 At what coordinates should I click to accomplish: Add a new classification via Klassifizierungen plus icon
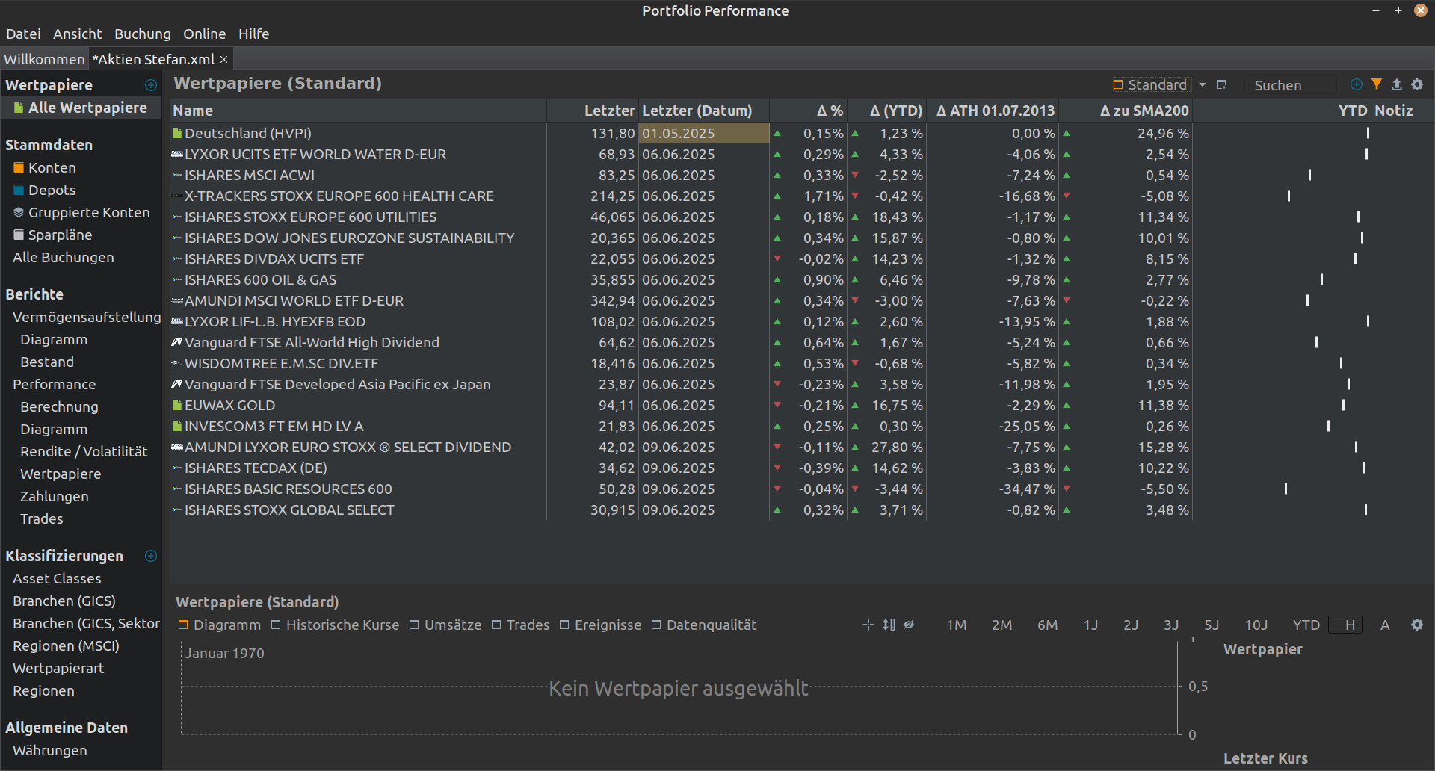click(x=151, y=556)
